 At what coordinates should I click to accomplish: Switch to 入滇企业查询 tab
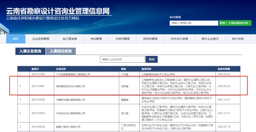[30, 51]
